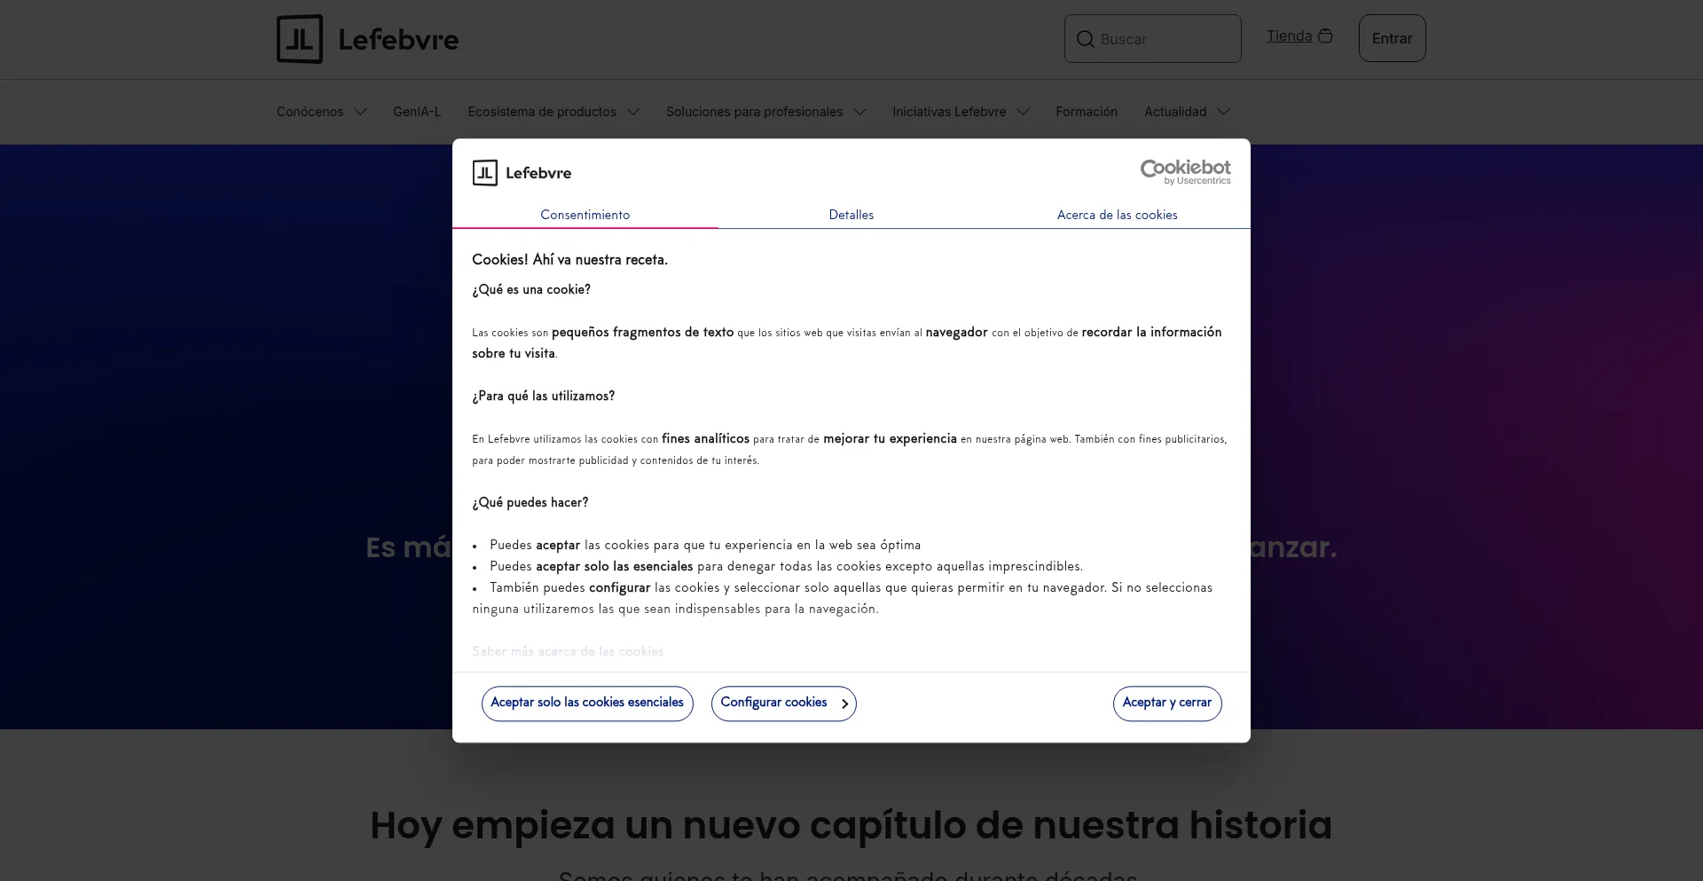Open the Tienda store link
This screenshot has height=881, width=1703.
pos(1289,35)
